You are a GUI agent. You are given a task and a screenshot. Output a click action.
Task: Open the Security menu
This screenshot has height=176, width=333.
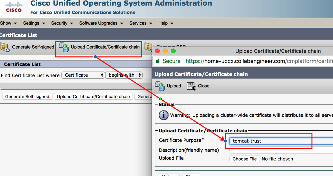62,23
